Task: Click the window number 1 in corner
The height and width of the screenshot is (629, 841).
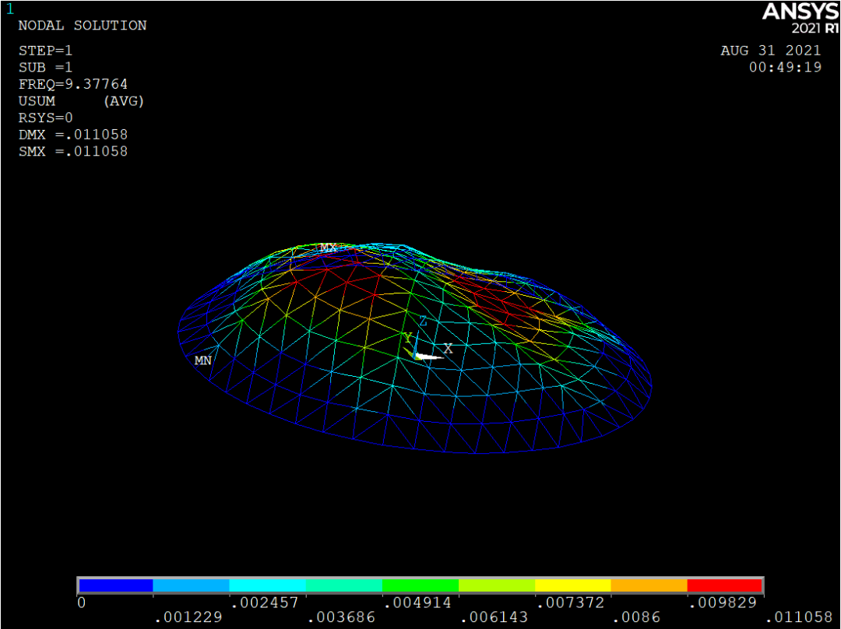Action: click(x=9, y=9)
